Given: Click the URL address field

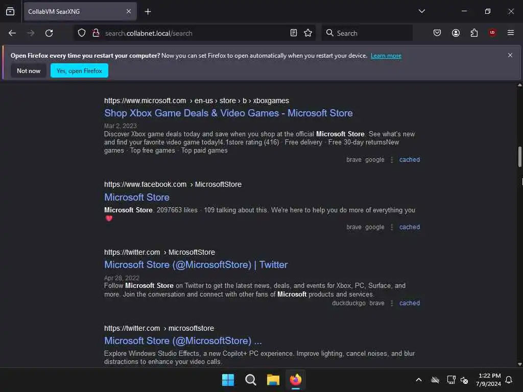Looking at the screenshot, I should click(x=195, y=33).
